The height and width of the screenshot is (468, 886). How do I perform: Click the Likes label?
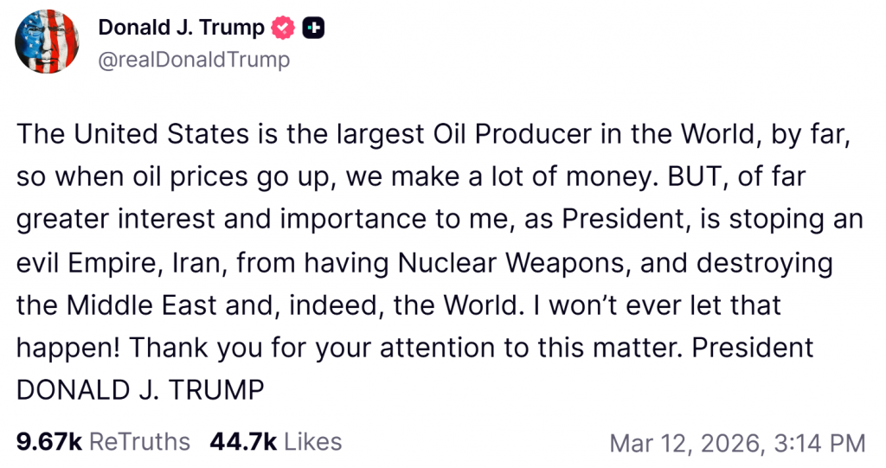pyautogui.click(x=313, y=441)
